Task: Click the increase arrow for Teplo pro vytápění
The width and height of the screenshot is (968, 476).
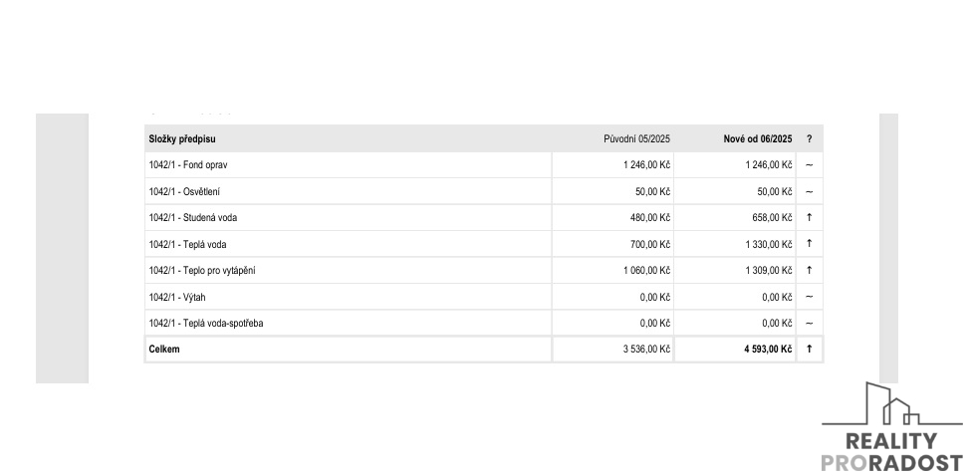Action: click(x=809, y=270)
